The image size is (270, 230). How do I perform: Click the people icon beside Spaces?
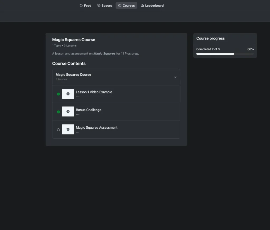(x=99, y=6)
